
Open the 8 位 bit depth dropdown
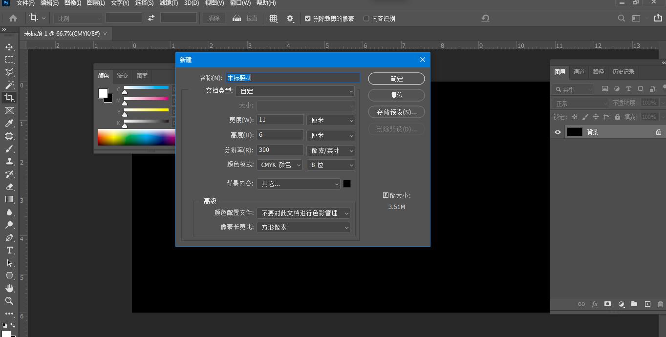(x=330, y=165)
